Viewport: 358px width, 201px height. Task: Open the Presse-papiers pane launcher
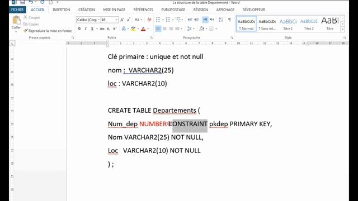[73, 37]
